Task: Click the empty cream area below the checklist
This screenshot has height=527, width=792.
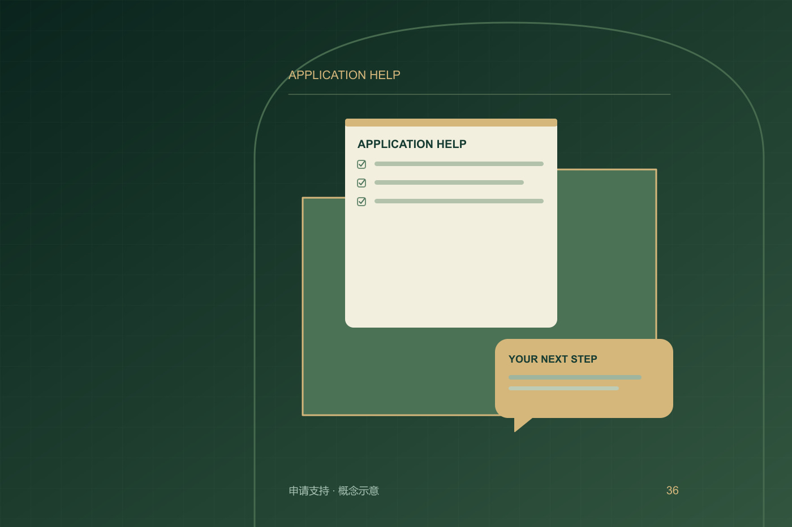Action: [x=451, y=265]
